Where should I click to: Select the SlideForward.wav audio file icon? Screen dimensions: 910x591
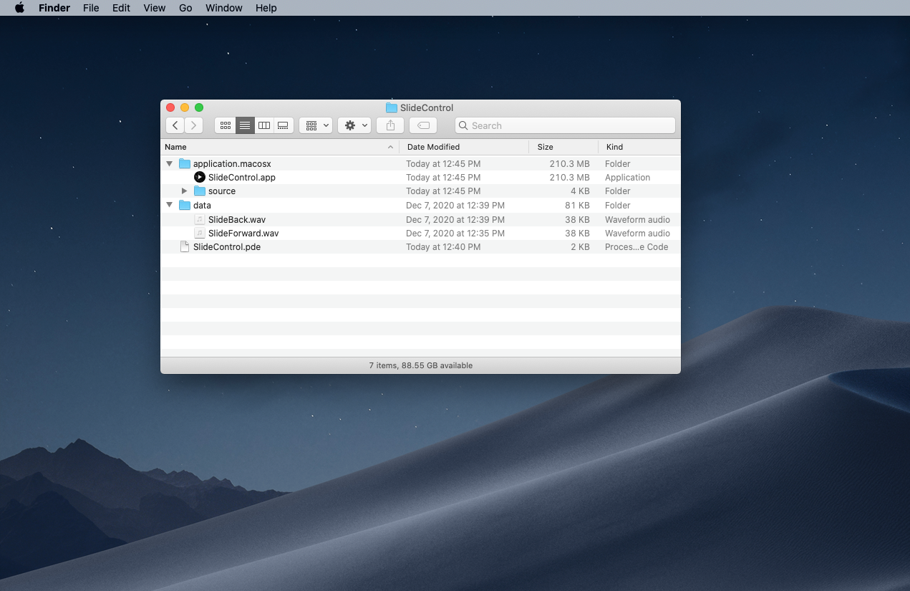click(200, 233)
